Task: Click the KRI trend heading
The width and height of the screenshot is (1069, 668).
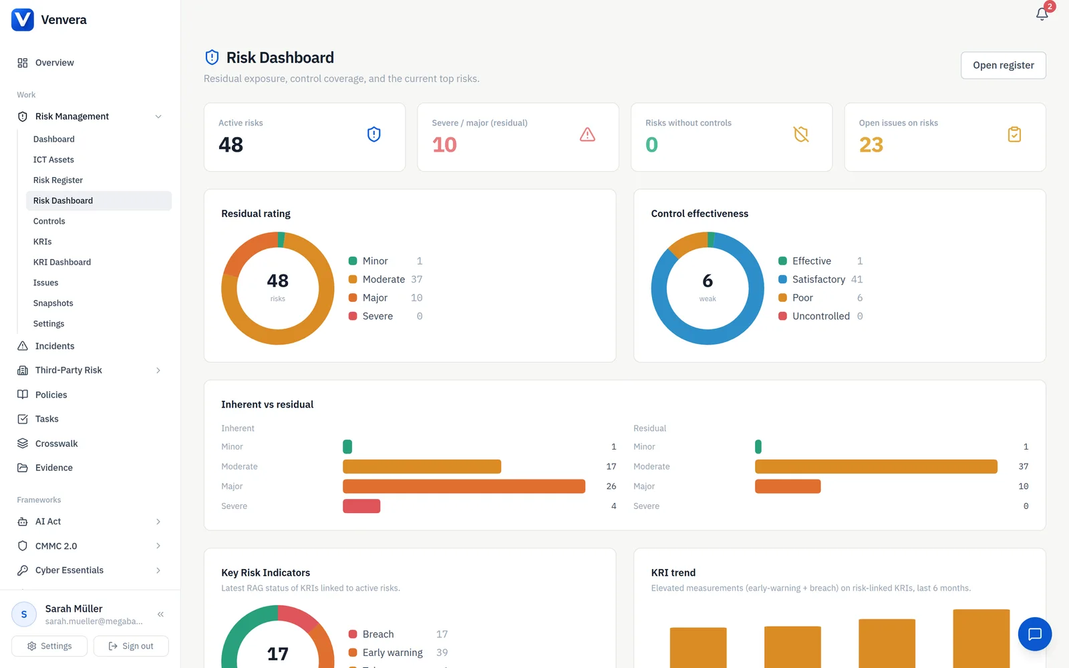Action: point(673,572)
